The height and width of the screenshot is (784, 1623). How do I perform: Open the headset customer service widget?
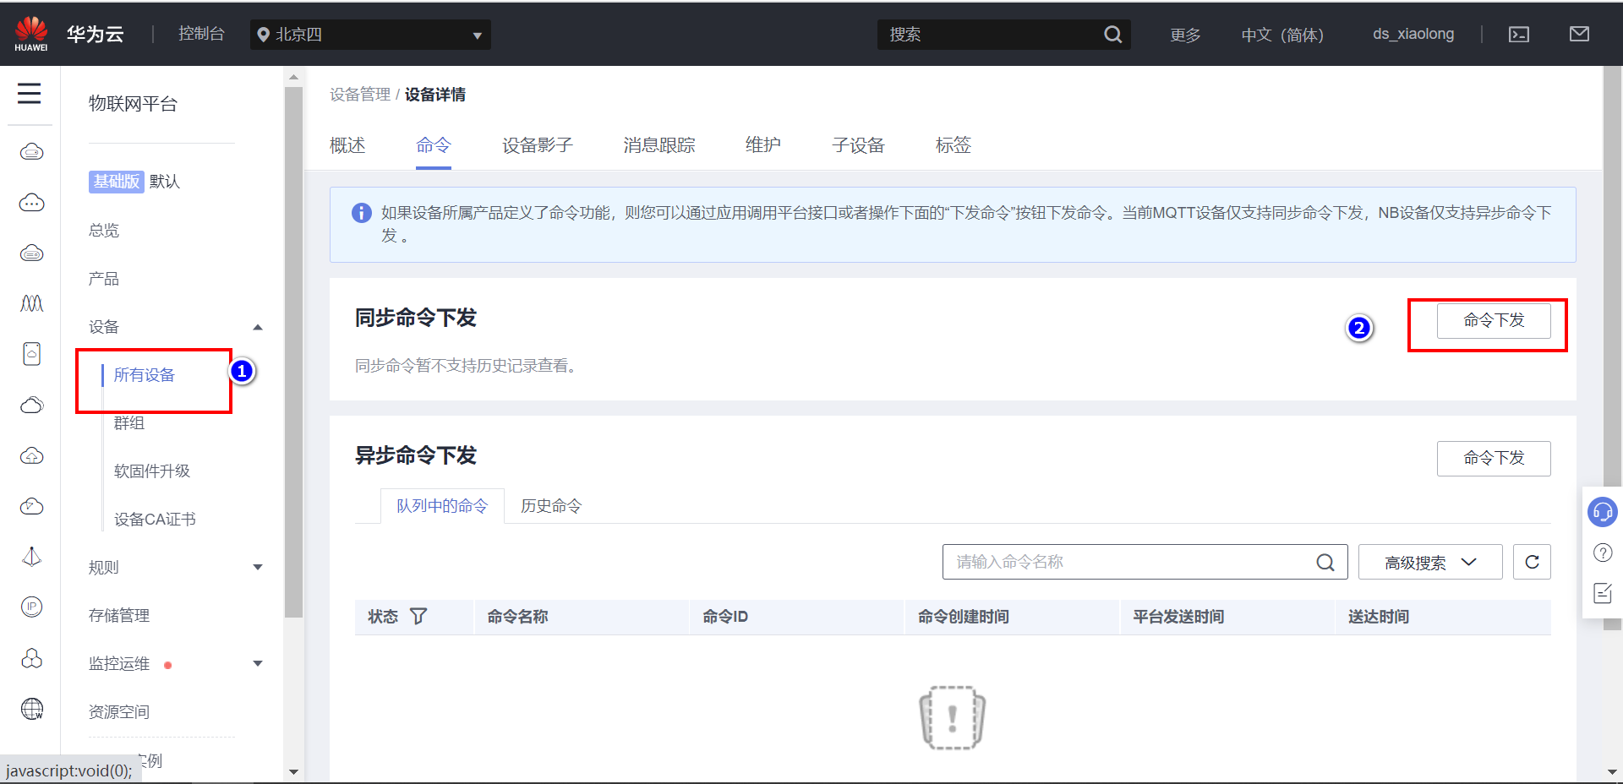point(1603,512)
